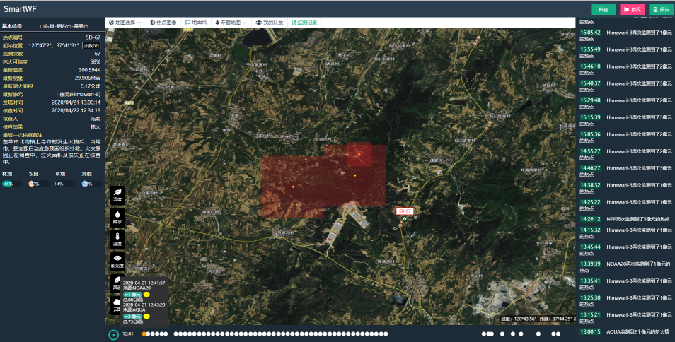
Task: Open the 地图选择 map selection dropdown
Action: [x=125, y=23]
